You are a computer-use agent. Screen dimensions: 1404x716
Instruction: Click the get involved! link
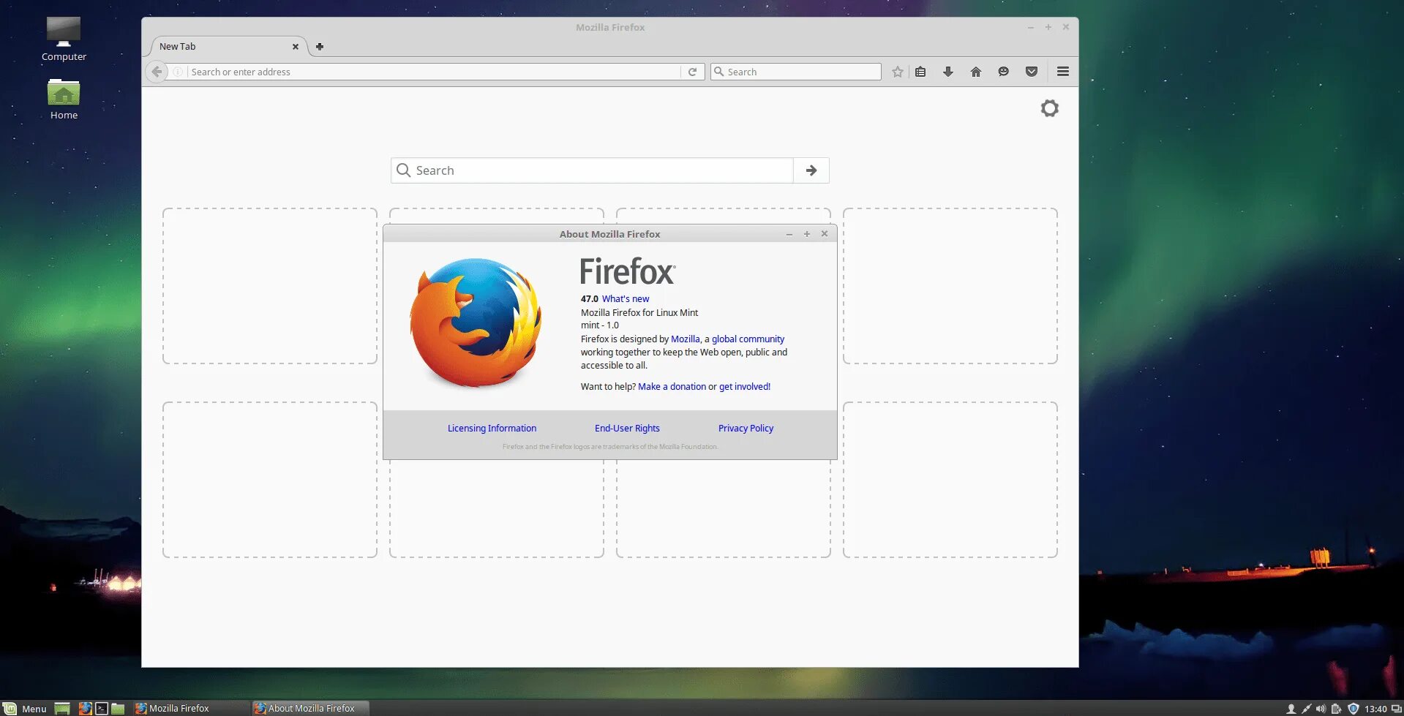[x=745, y=386]
